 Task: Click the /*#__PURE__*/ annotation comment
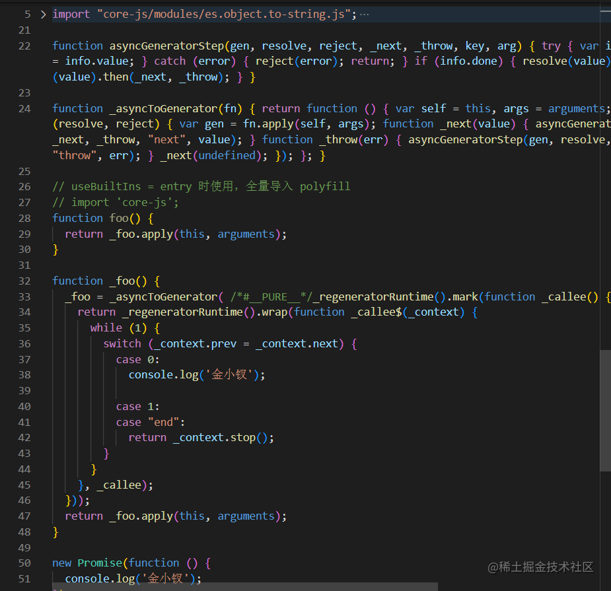[271, 297]
